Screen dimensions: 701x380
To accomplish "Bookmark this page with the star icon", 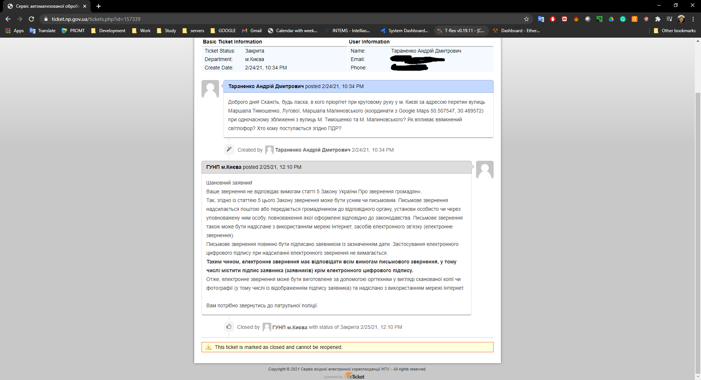I will pyautogui.click(x=526, y=19).
